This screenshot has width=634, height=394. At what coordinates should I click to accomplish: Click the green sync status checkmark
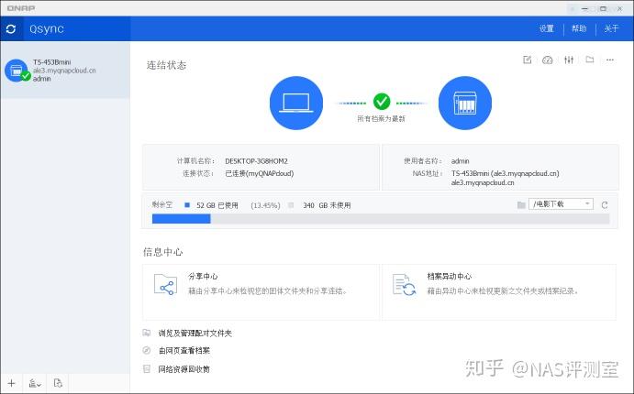point(382,102)
